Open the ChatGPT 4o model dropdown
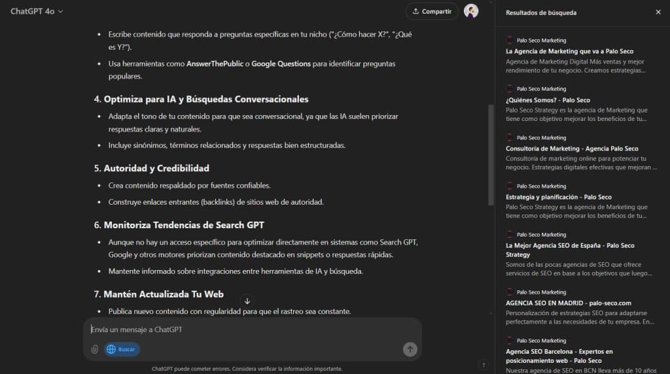This screenshot has width=670, height=374. [x=37, y=11]
